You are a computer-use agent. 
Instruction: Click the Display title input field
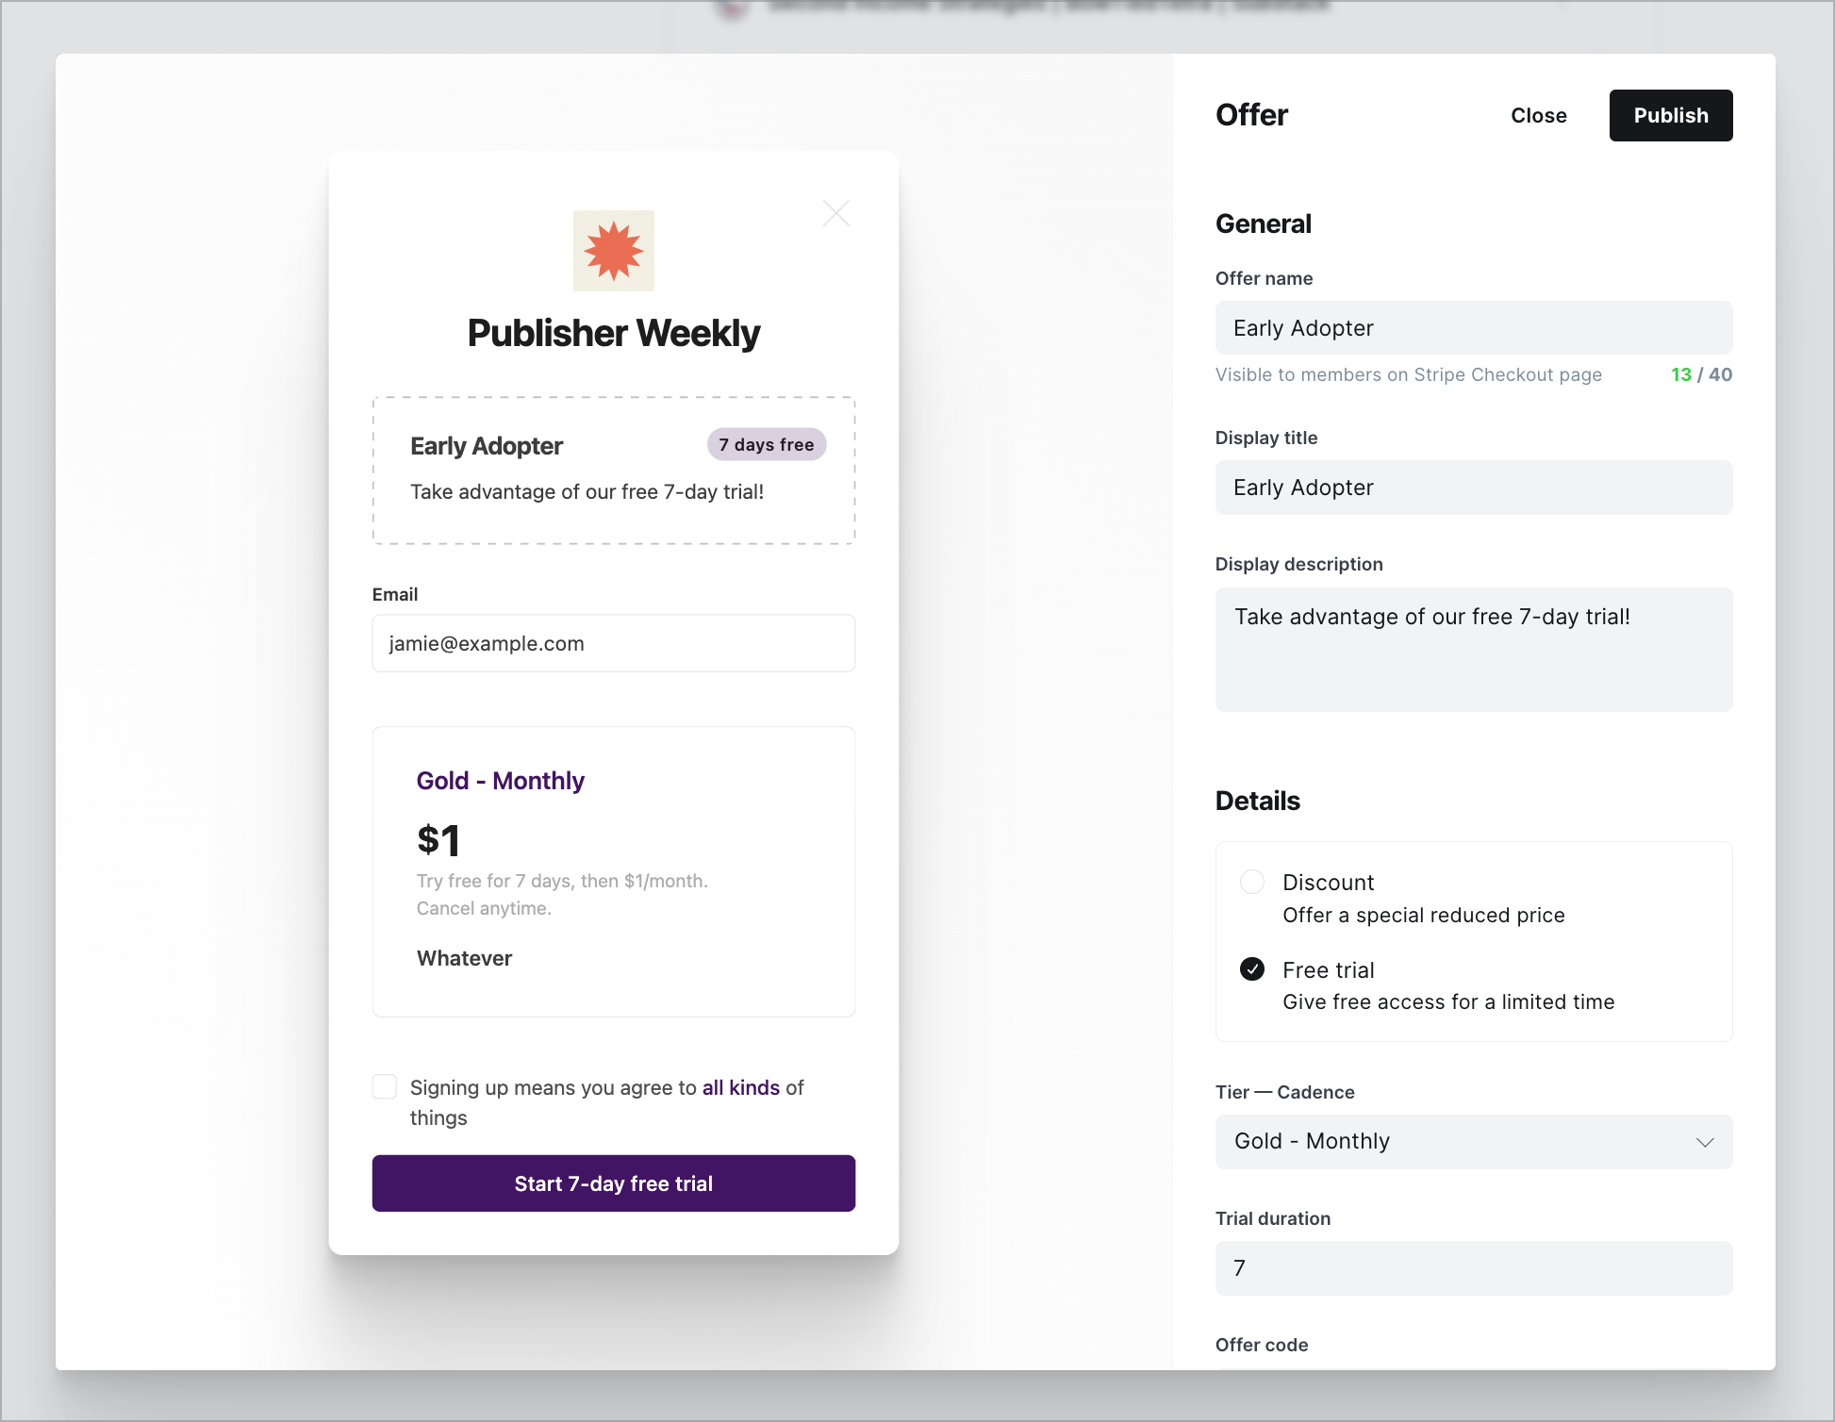coord(1473,487)
